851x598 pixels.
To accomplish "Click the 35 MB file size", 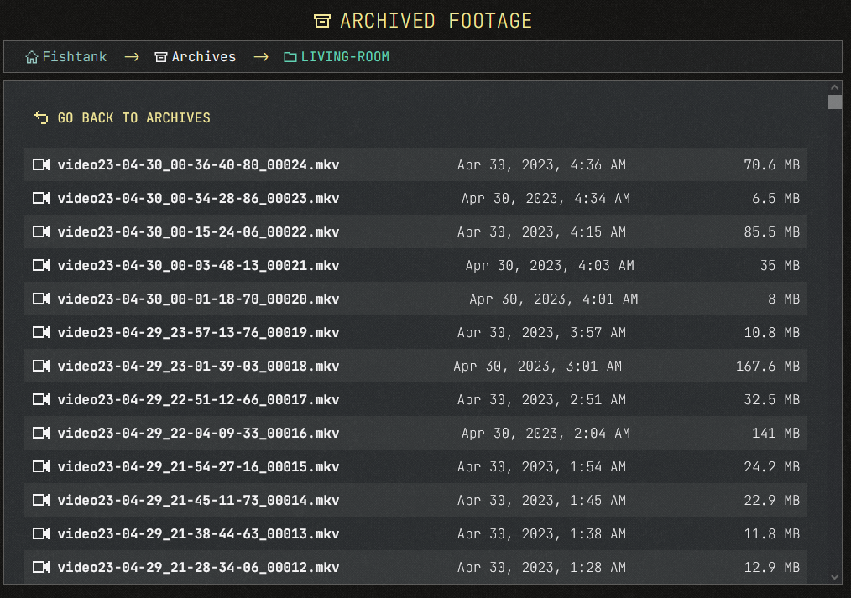I will [780, 266].
